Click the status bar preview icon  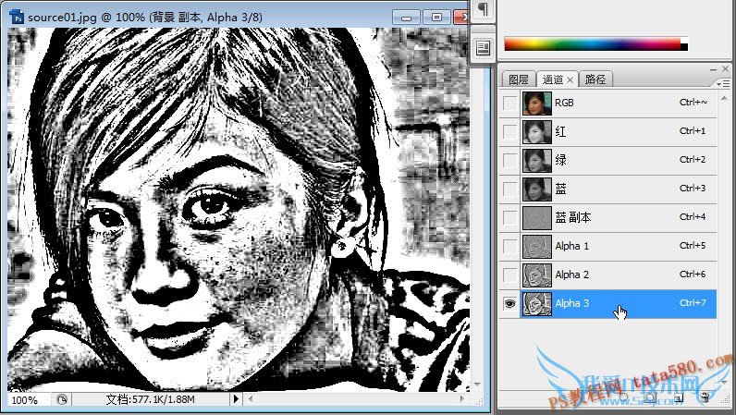click(62, 399)
